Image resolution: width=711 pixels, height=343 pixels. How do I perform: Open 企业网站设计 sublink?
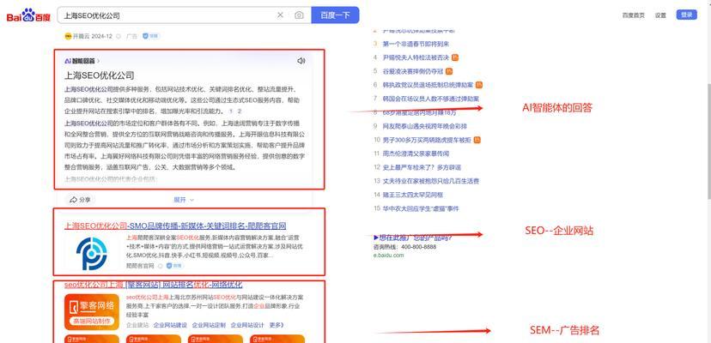[247, 325]
